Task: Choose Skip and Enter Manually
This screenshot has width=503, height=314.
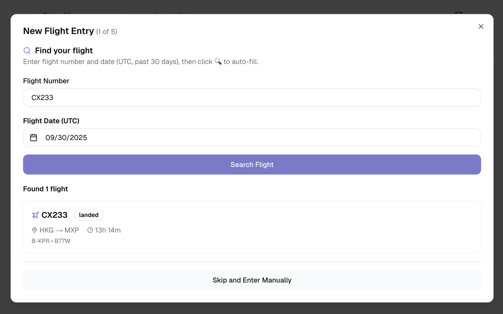Action: 252,280
